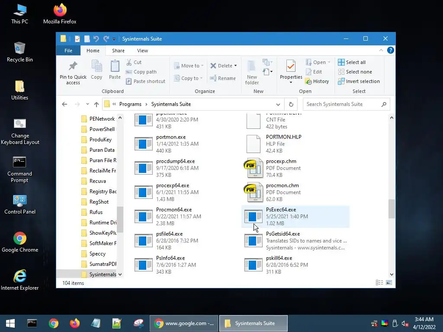443x332 pixels.
Task: Click the file pane vertical scrollbar thumb
Action: coord(392,209)
